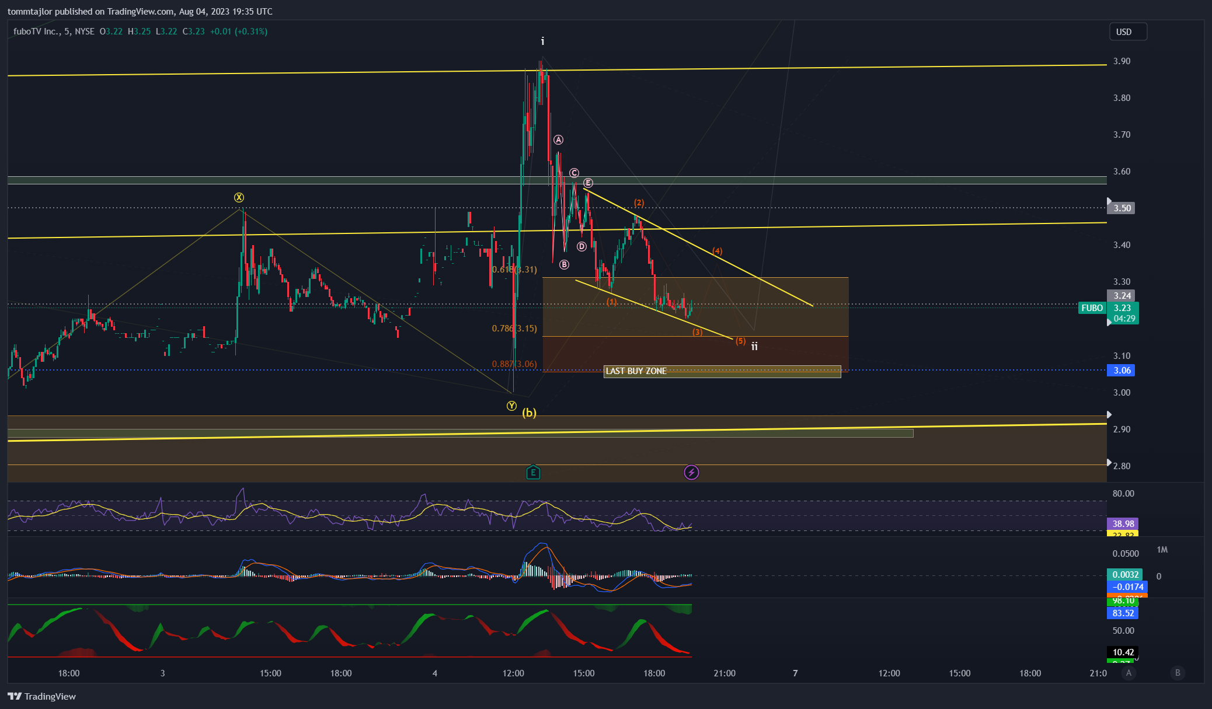Select the circled D wave label
The image size is (1212, 709).
[x=581, y=246]
